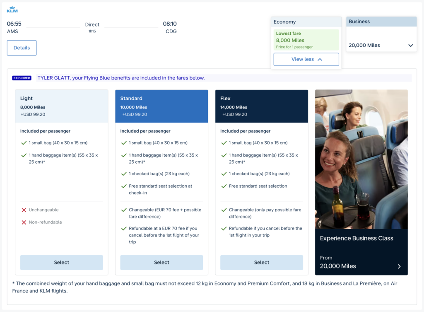Click the Non-refundable text in Light fare

click(x=45, y=223)
